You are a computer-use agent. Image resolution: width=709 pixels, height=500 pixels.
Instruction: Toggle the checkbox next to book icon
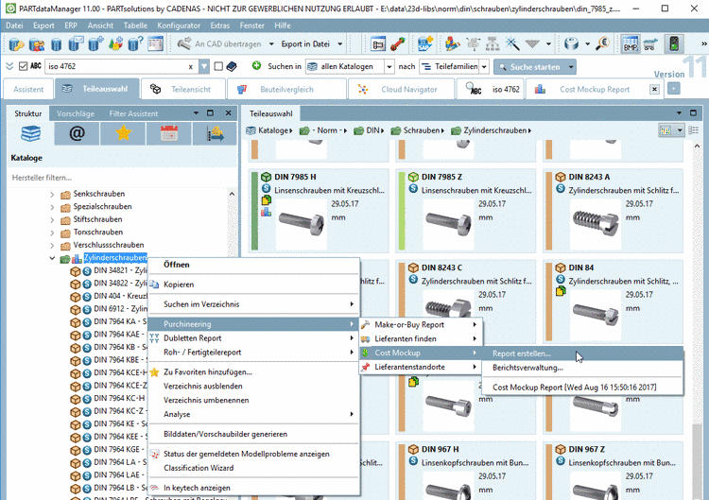[219, 66]
